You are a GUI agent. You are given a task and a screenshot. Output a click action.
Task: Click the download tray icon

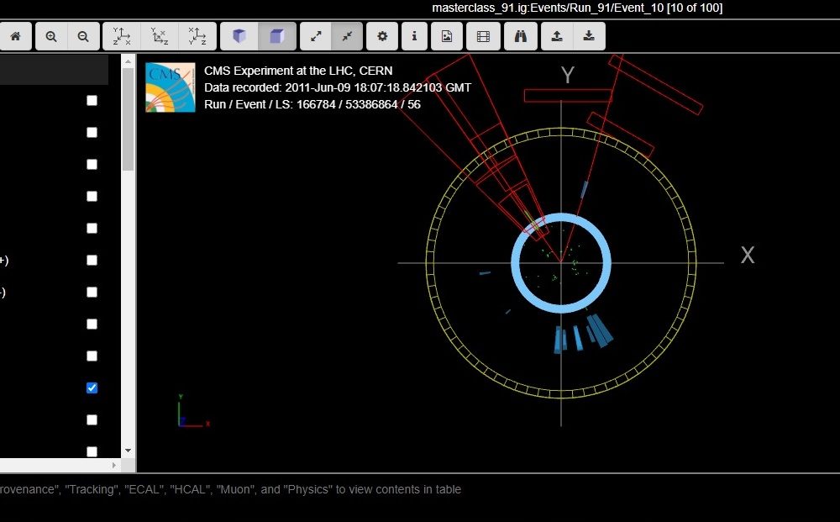[x=589, y=36]
